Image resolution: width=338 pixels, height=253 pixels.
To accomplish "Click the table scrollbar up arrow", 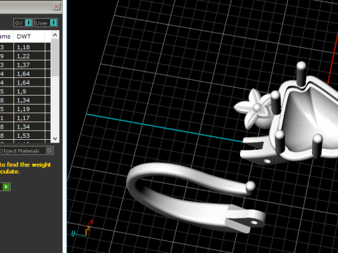I will (x=55, y=35).
